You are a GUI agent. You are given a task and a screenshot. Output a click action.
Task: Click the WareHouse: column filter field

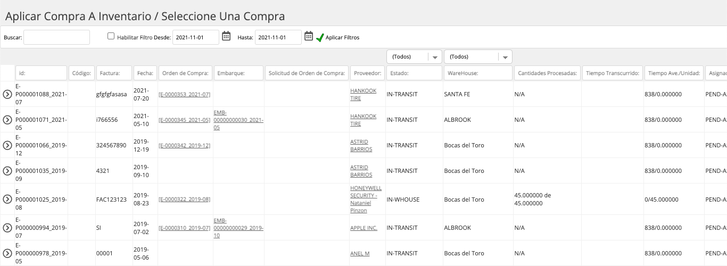tap(478, 73)
